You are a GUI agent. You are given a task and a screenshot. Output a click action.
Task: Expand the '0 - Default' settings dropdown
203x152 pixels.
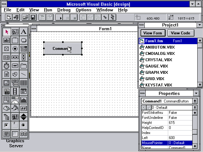point(195,108)
